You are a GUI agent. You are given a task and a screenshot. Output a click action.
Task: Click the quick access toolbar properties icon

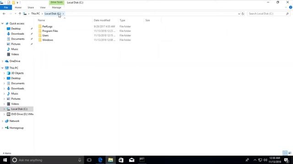point(9,2)
